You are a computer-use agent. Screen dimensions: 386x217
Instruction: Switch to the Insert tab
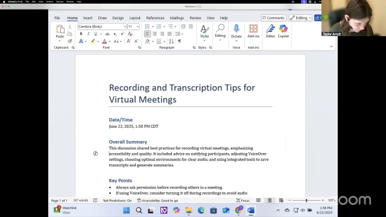(87, 18)
